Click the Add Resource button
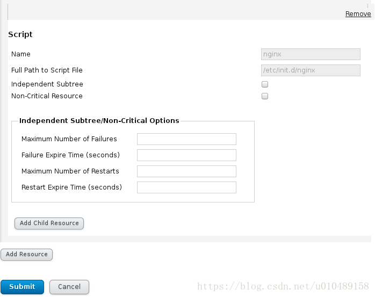The image size is (375, 297). point(26,254)
